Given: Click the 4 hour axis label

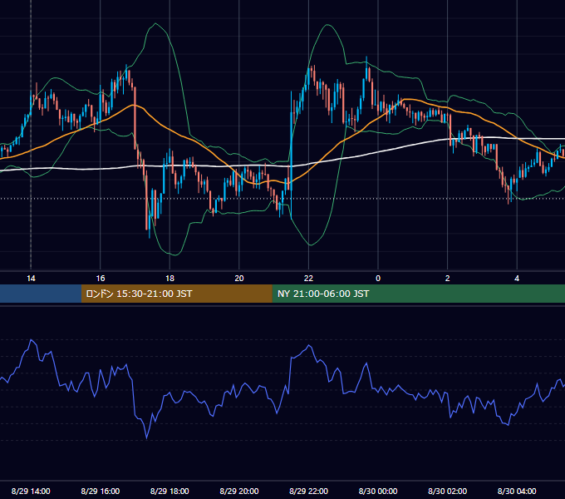Looking at the screenshot, I should (517, 279).
